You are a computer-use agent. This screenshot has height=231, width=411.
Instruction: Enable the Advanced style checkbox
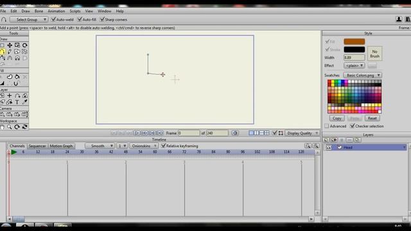tap(327, 126)
